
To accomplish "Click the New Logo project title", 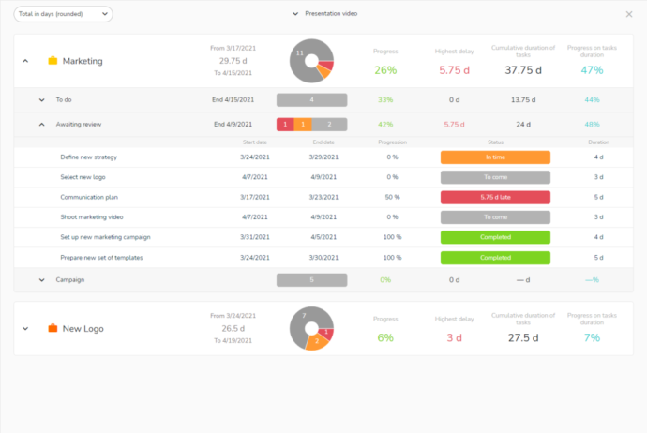I will (x=83, y=329).
